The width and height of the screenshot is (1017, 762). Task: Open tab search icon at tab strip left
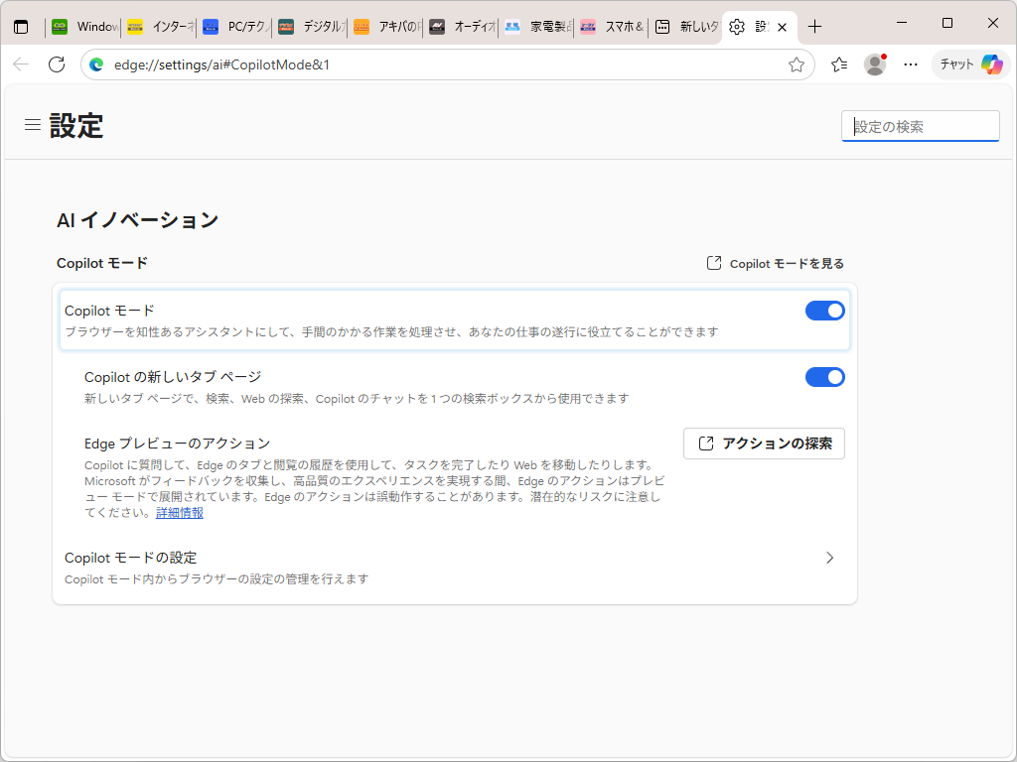coord(21,27)
